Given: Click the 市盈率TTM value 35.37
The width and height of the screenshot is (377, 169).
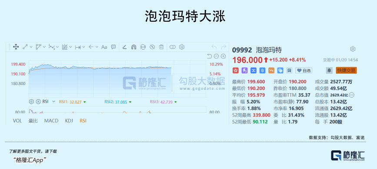Looking at the screenshot, I should coord(304,95).
